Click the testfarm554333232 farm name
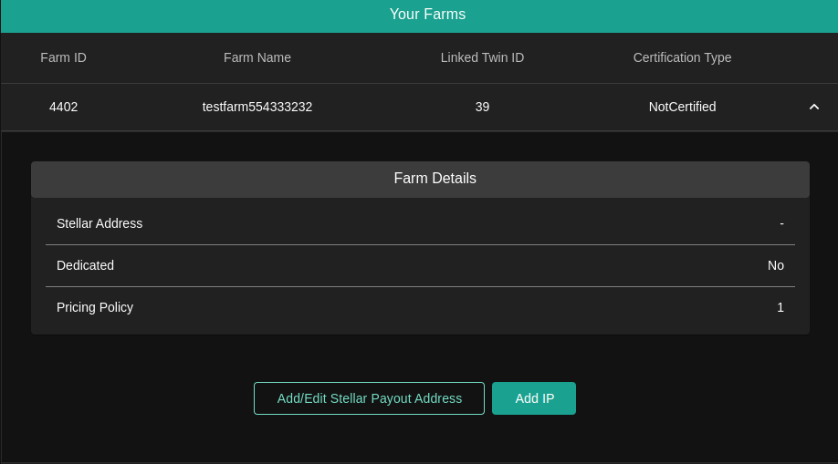The width and height of the screenshot is (838, 464). [257, 107]
